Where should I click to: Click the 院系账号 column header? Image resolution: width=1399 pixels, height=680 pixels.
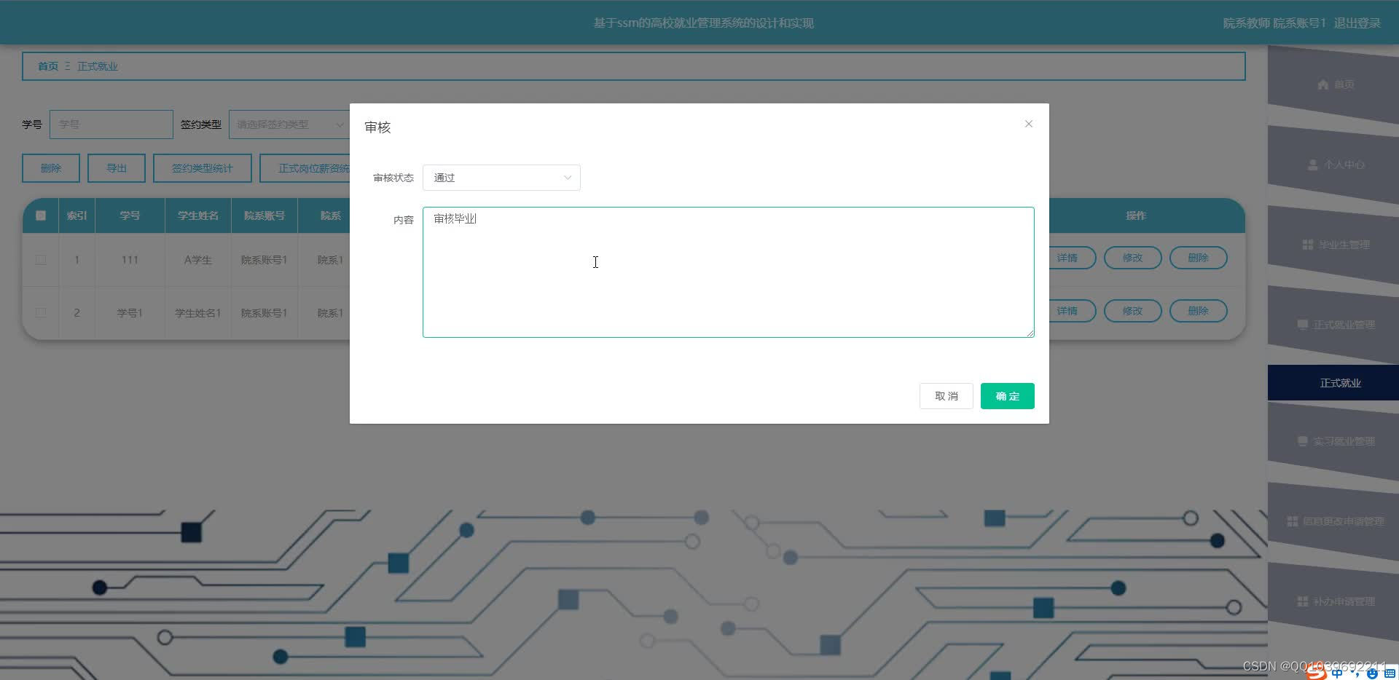pyautogui.click(x=264, y=216)
